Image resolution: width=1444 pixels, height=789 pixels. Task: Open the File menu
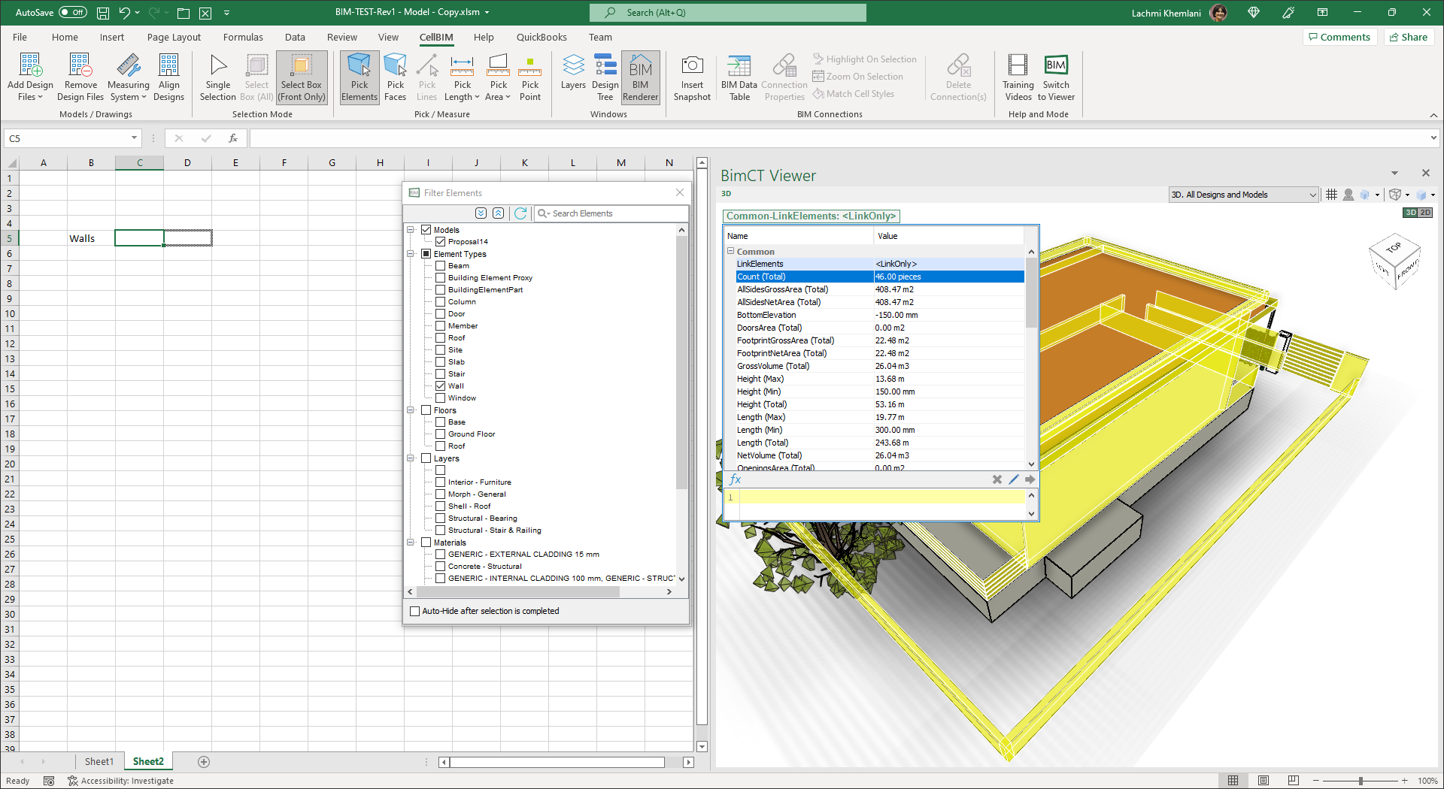point(20,38)
